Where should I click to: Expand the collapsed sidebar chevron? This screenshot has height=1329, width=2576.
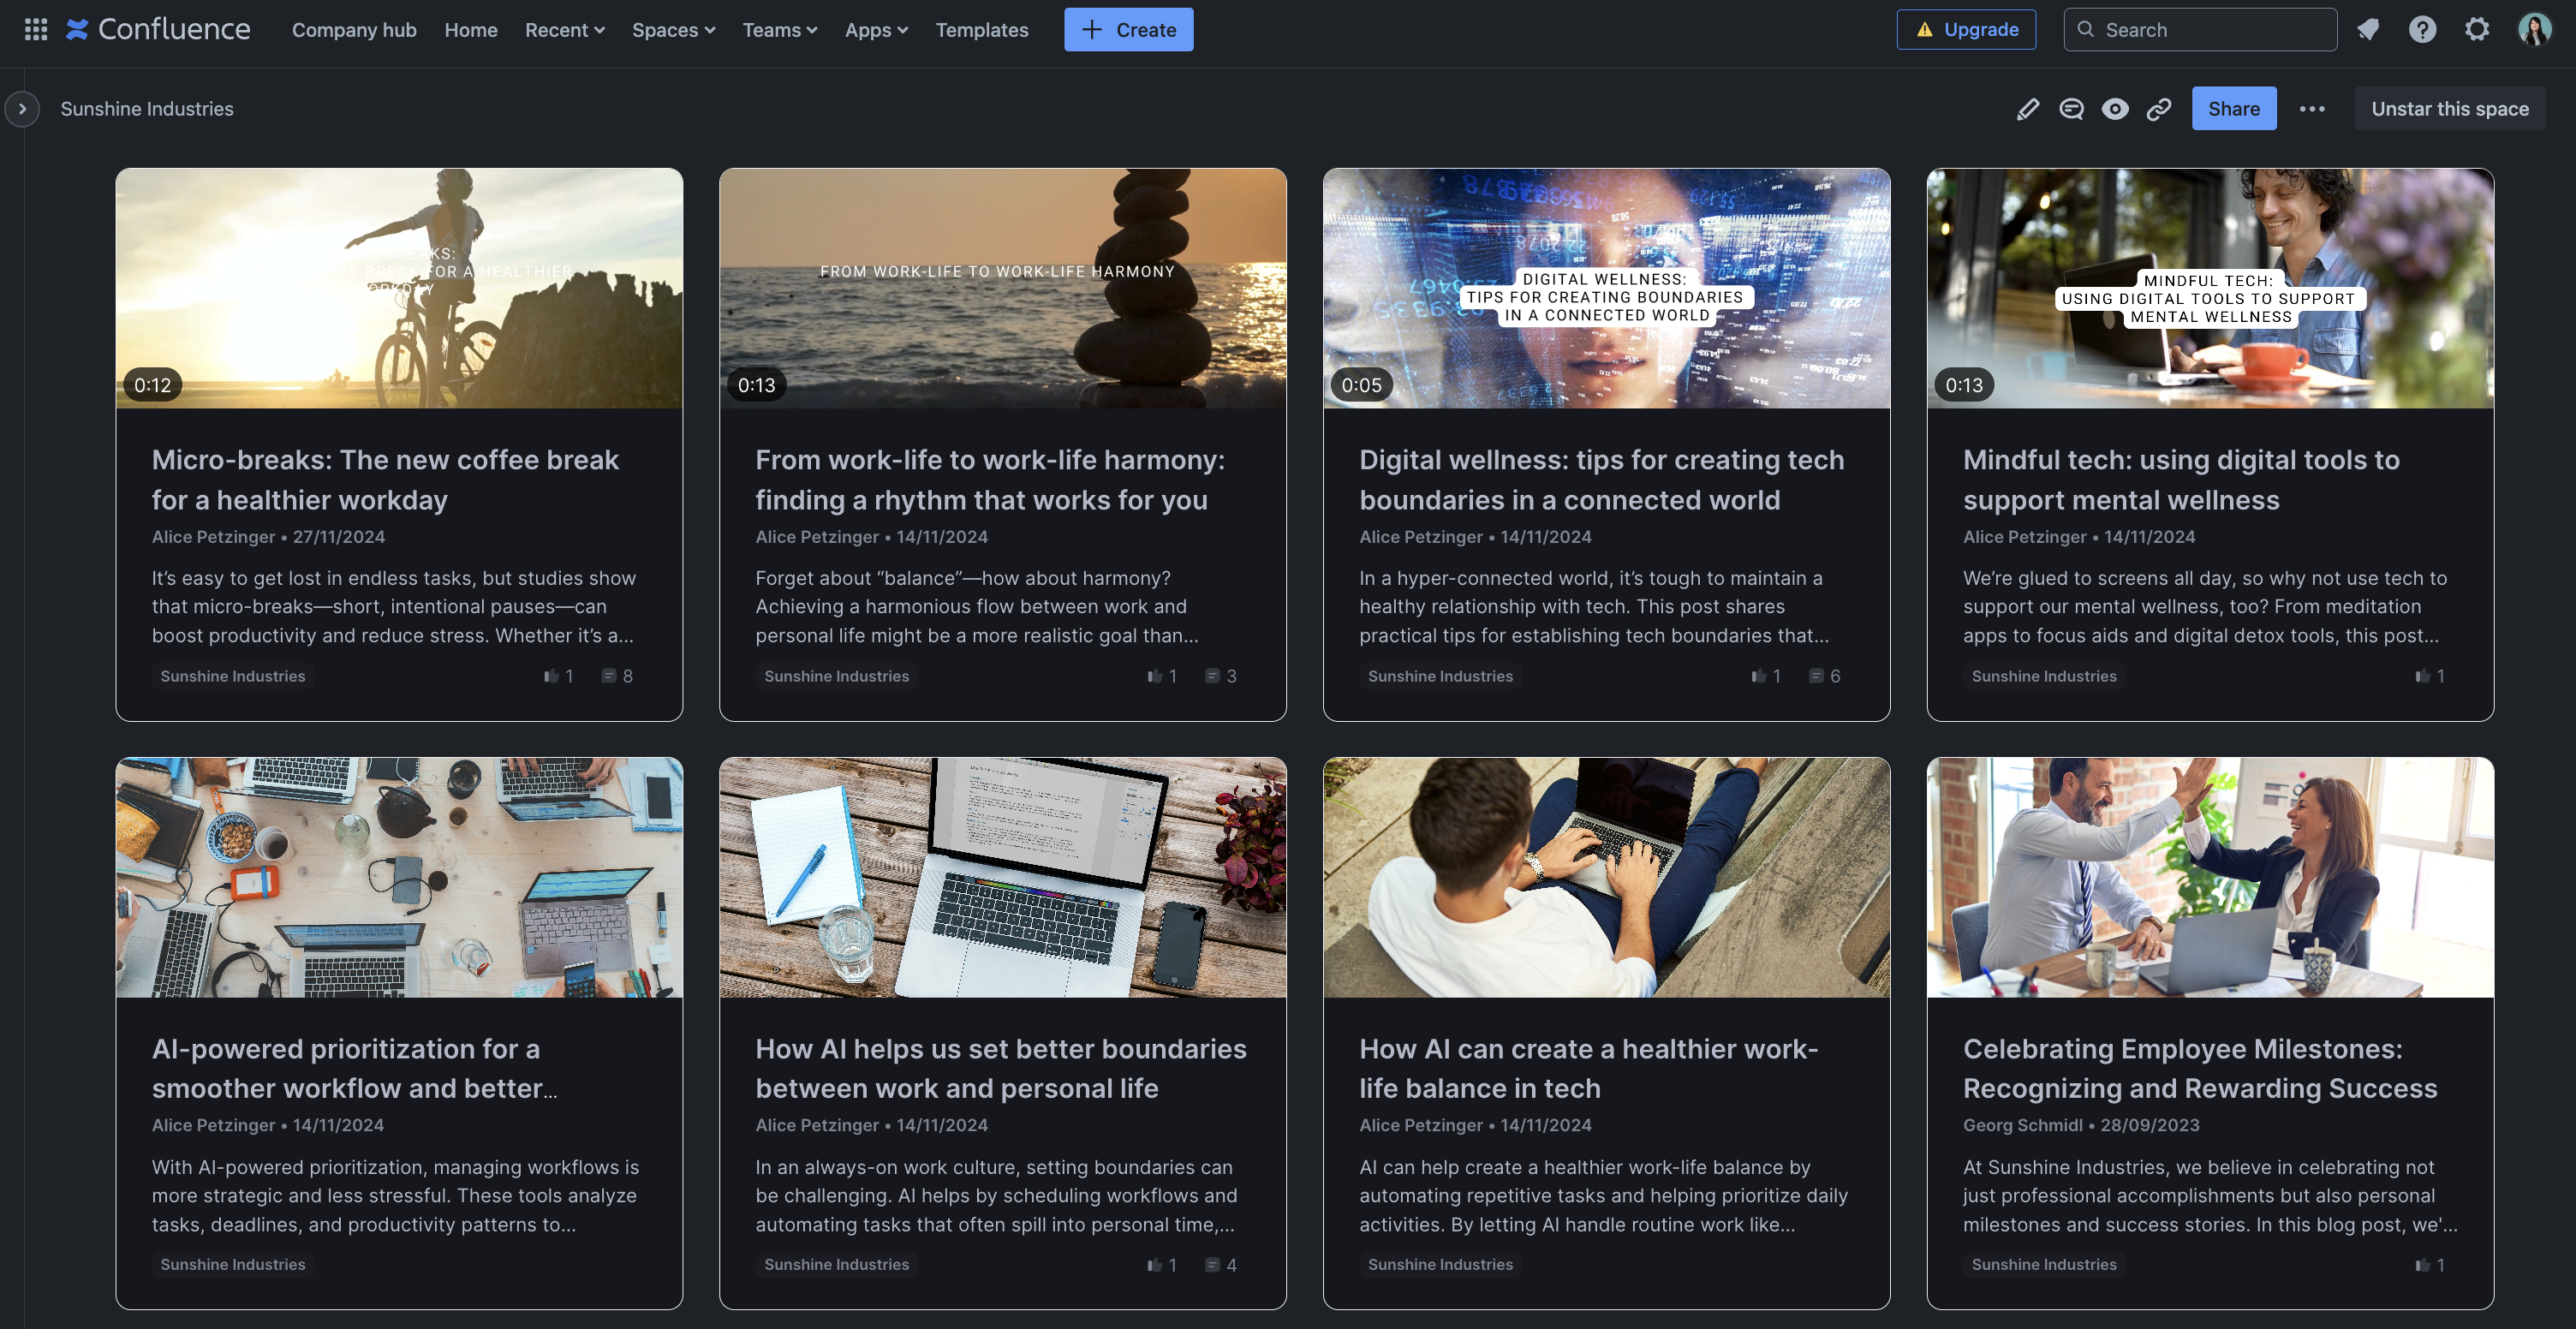[x=22, y=109]
